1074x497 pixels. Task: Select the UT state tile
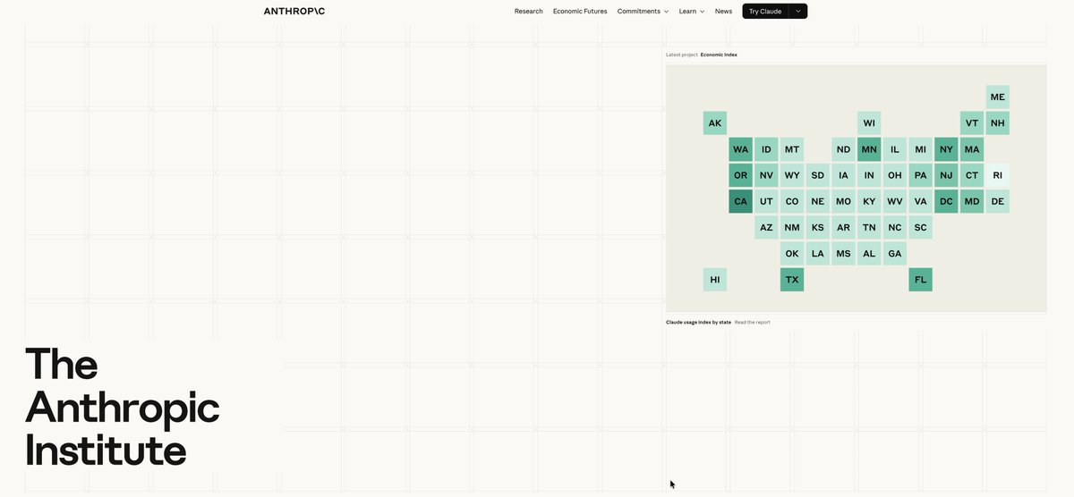coord(766,201)
